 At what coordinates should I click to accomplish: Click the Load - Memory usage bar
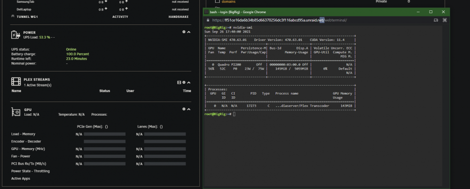(x=105, y=134)
